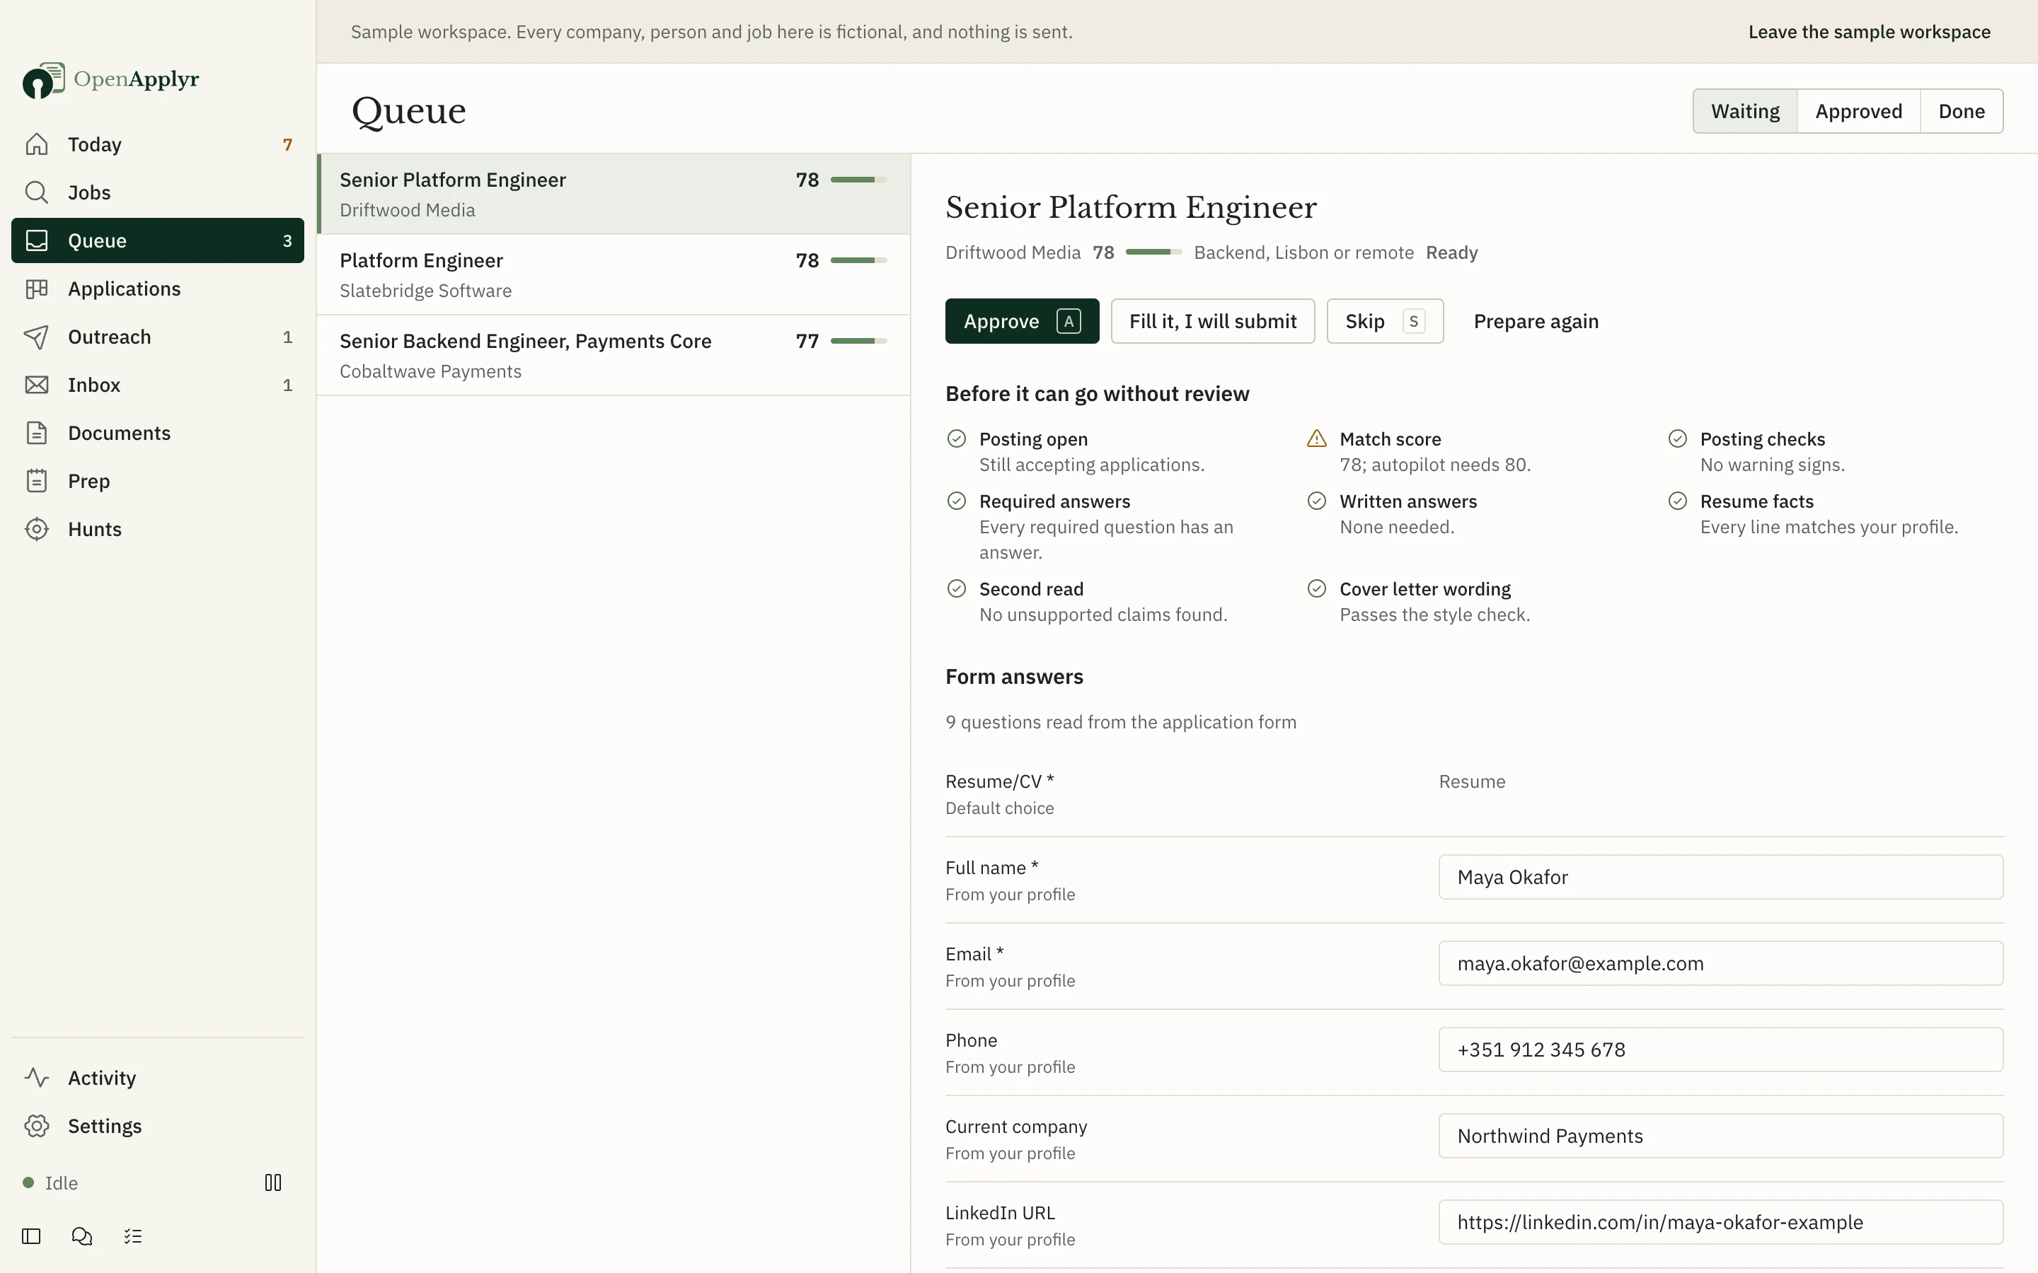Click the Idle status indicator
Viewport: 2038px width, 1273px height.
pyautogui.click(x=50, y=1183)
